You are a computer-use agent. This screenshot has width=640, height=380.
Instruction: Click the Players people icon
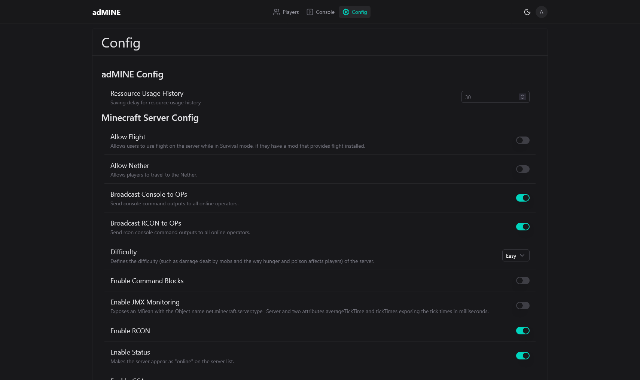click(x=277, y=12)
